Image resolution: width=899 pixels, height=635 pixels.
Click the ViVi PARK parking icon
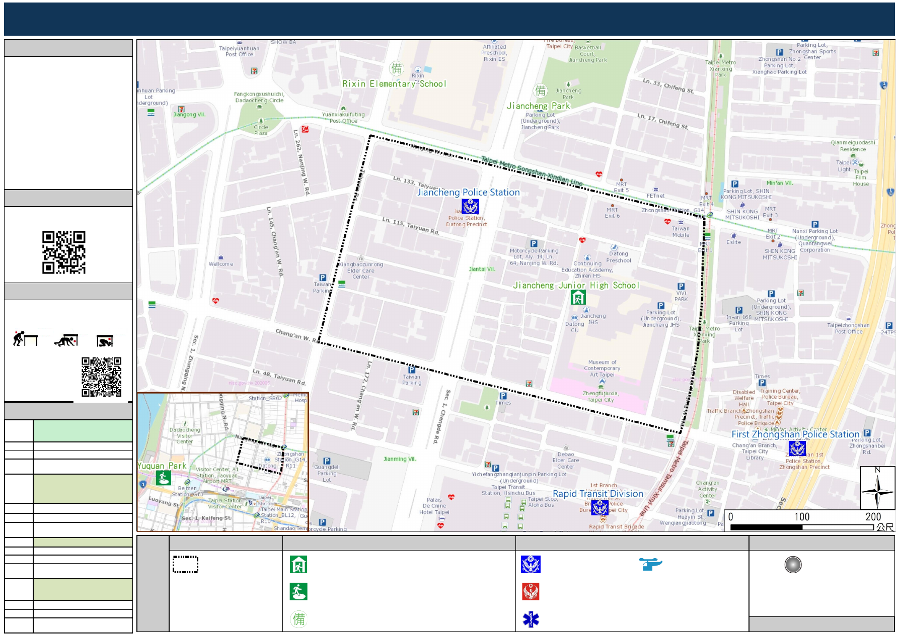pyautogui.click(x=681, y=286)
